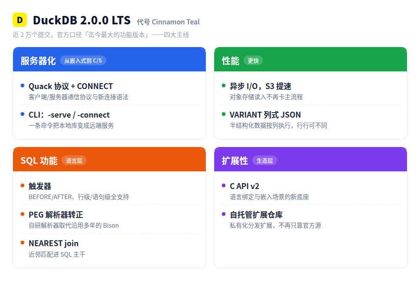Image resolution: width=420 pixels, height=281 pixels.
Task: Select the 服务器化 card header
Action: pos(109,60)
